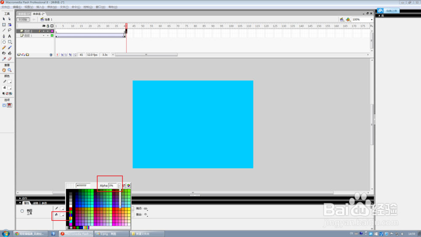Toggle object drawing option in toolbox
This screenshot has height=237, width=421.
pyautogui.click(x=4, y=106)
